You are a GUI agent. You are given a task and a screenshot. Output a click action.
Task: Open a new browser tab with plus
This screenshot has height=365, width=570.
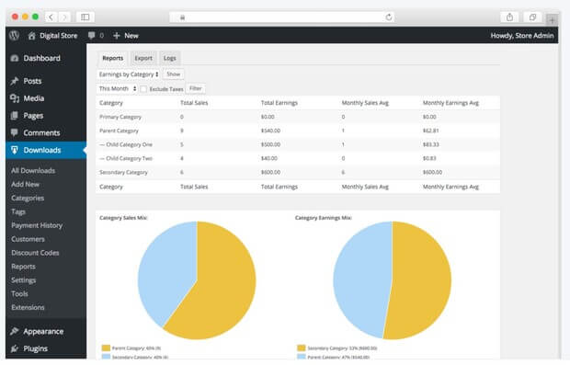click(x=552, y=19)
